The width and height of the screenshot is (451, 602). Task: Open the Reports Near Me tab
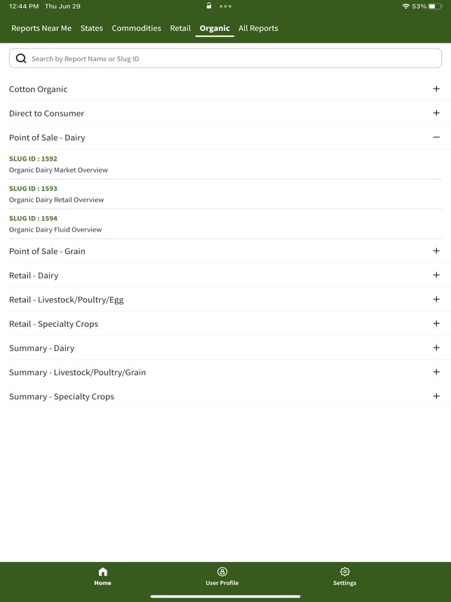click(x=40, y=28)
